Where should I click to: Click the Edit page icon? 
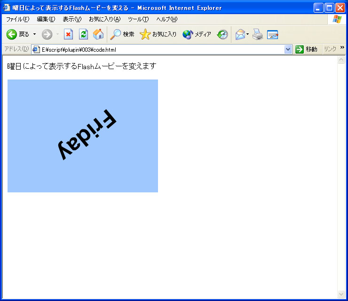tap(273, 35)
